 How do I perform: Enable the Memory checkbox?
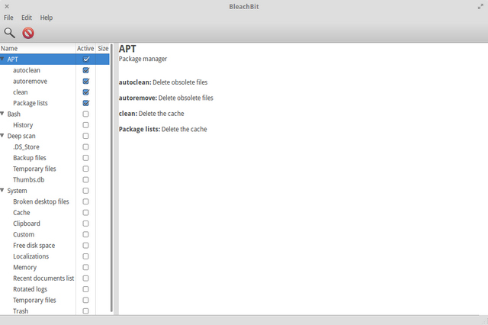[x=85, y=267]
